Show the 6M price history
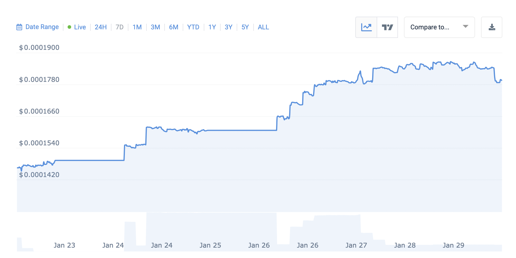Image resolution: width=516 pixels, height=258 pixels. 173,27
